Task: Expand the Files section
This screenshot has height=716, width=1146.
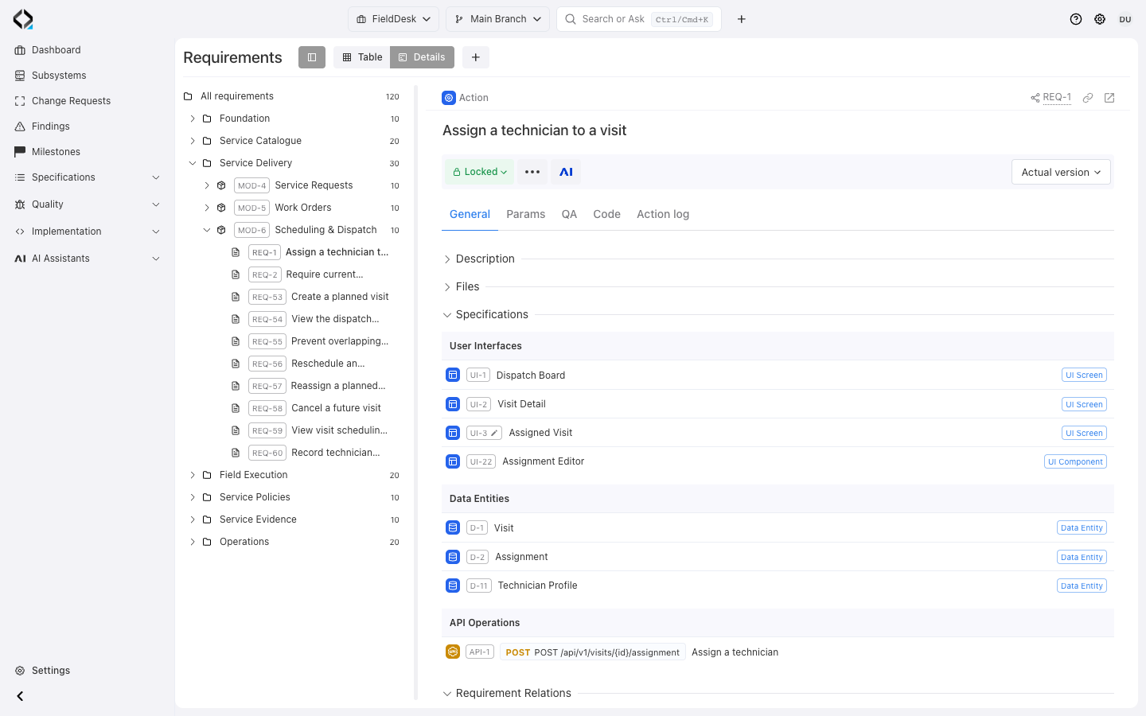Action: point(447,287)
